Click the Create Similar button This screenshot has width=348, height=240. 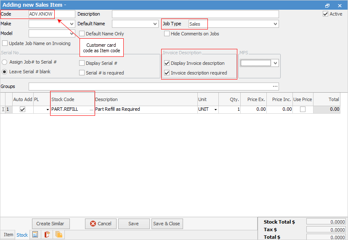[51, 224]
